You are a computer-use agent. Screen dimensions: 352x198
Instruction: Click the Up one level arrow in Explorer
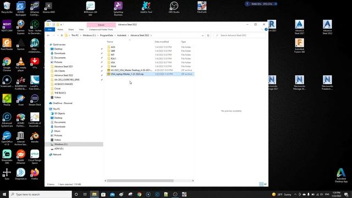pos(62,35)
